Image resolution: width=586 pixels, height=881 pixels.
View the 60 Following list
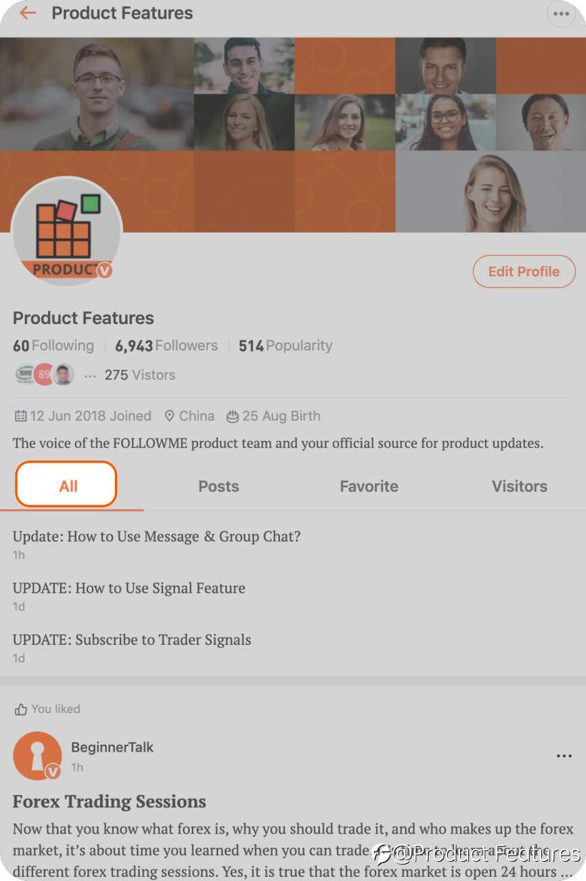point(54,346)
